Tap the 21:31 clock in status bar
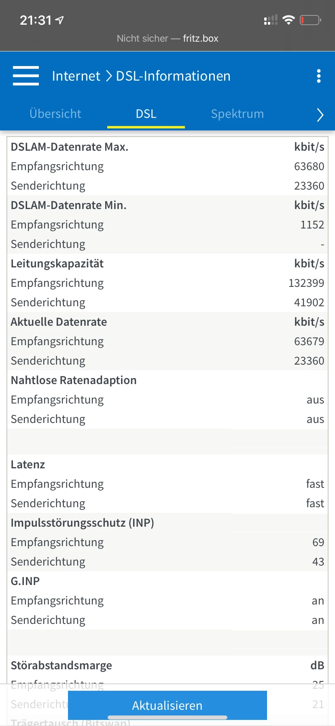The image size is (335, 726). pyautogui.click(x=36, y=20)
